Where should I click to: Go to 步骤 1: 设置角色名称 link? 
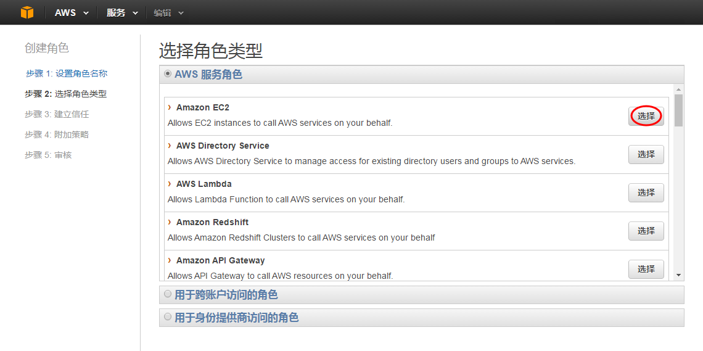coord(67,73)
